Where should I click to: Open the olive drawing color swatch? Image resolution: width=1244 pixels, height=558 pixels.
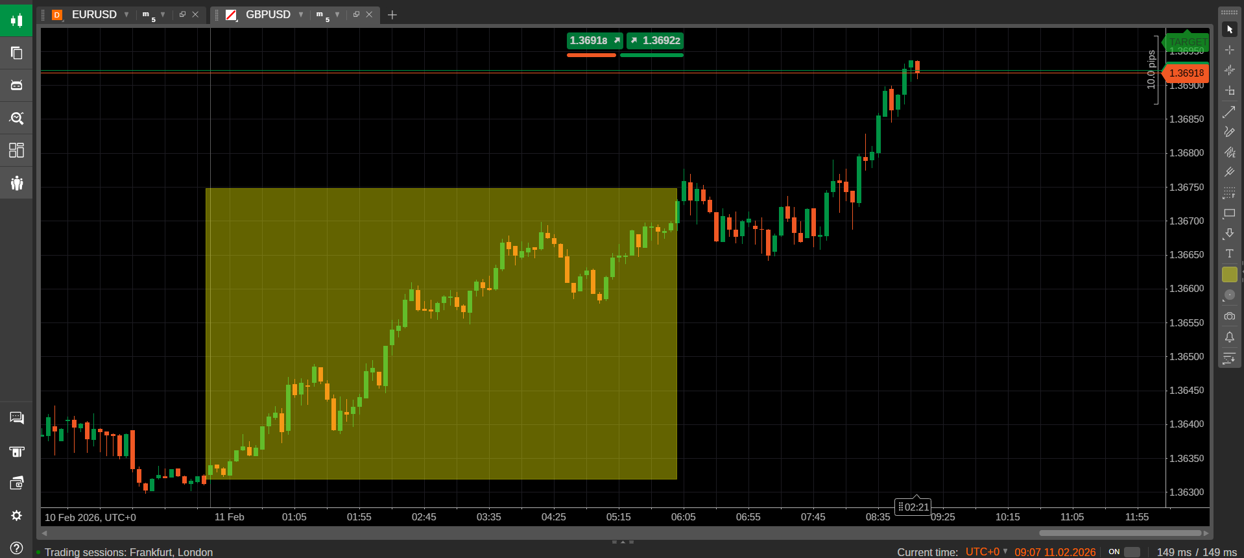[1229, 274]
